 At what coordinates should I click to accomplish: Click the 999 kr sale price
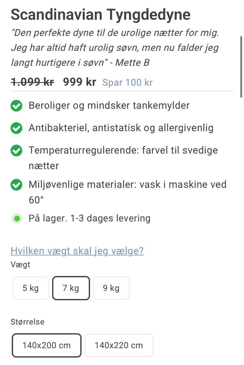pyautogui.click(x=80, y=82)
